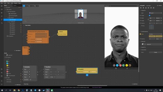Click the test on device icon in left sidebar
The width and height of the screenshot is (163, 92).
(x=2, y=69)
